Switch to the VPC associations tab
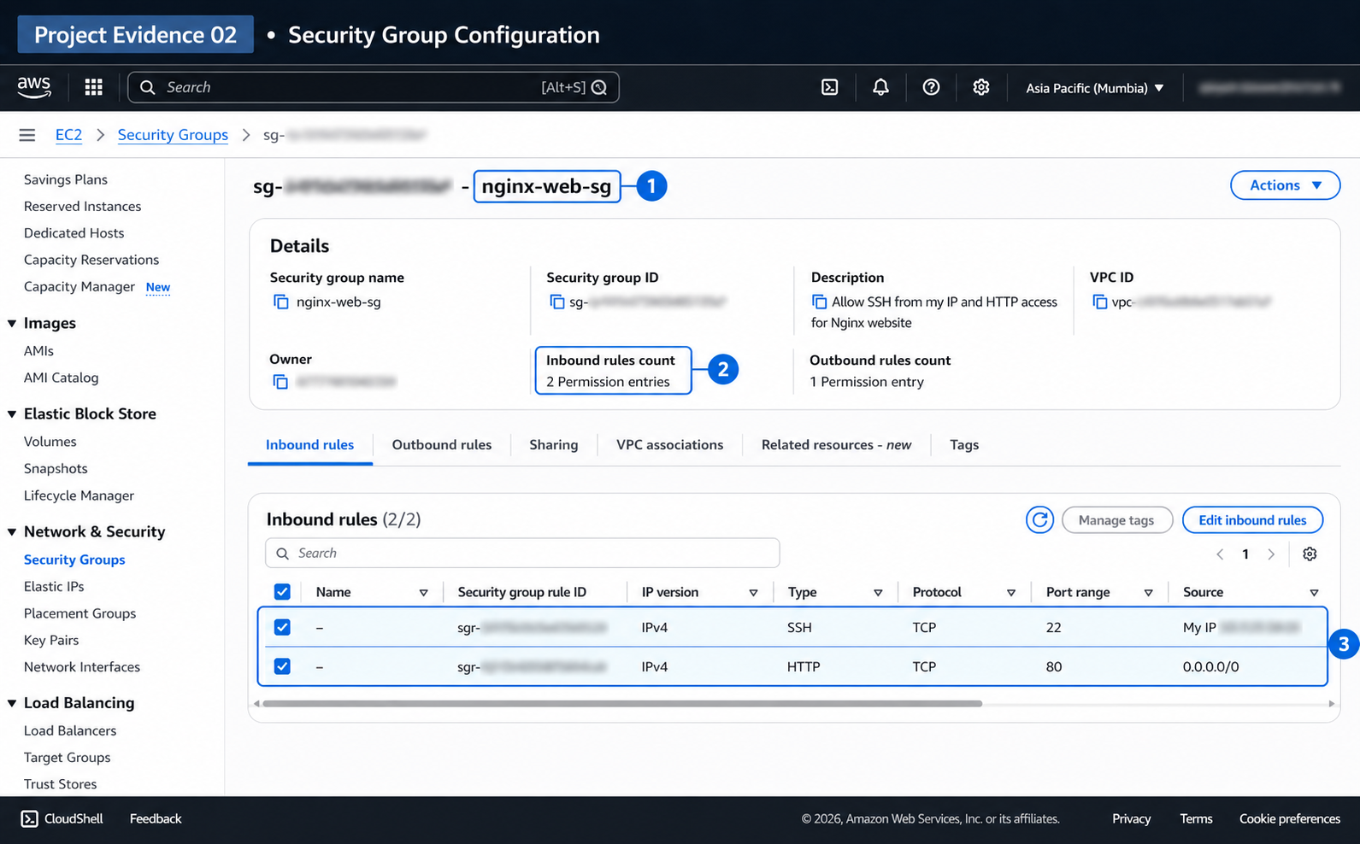The height and width of the screenshot is (844, 1360). [670, 445]
